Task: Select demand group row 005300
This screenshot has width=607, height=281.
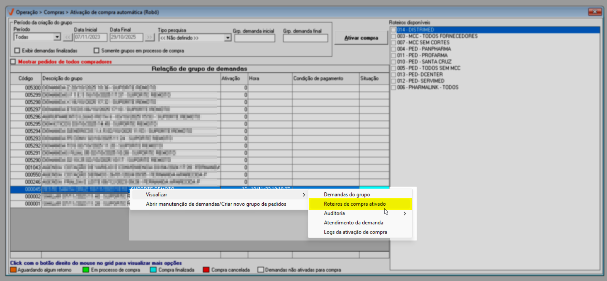Action: pyautogui.click(x=200, y=88)
